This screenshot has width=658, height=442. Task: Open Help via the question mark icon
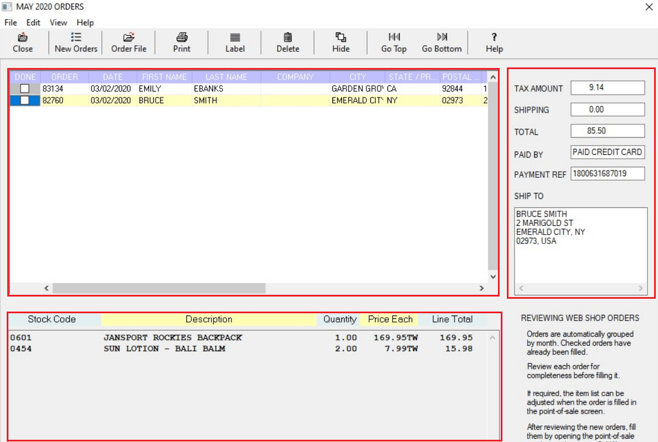pos(493,42)
